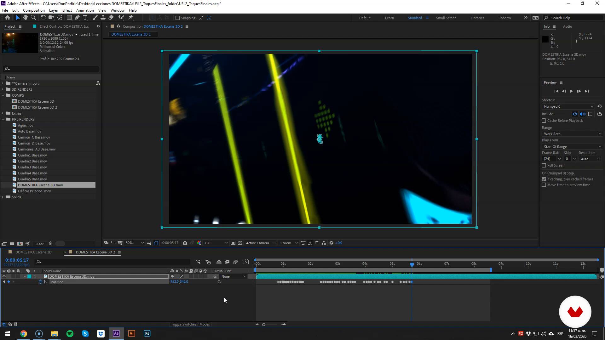
Task: Select the Hand tool
Action: tap(26, 18)
